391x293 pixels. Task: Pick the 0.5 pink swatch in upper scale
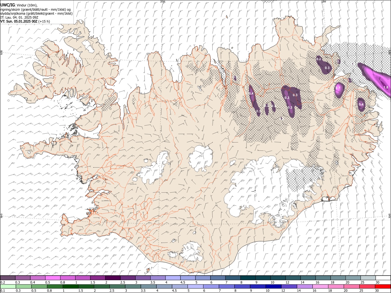(53, 278)
